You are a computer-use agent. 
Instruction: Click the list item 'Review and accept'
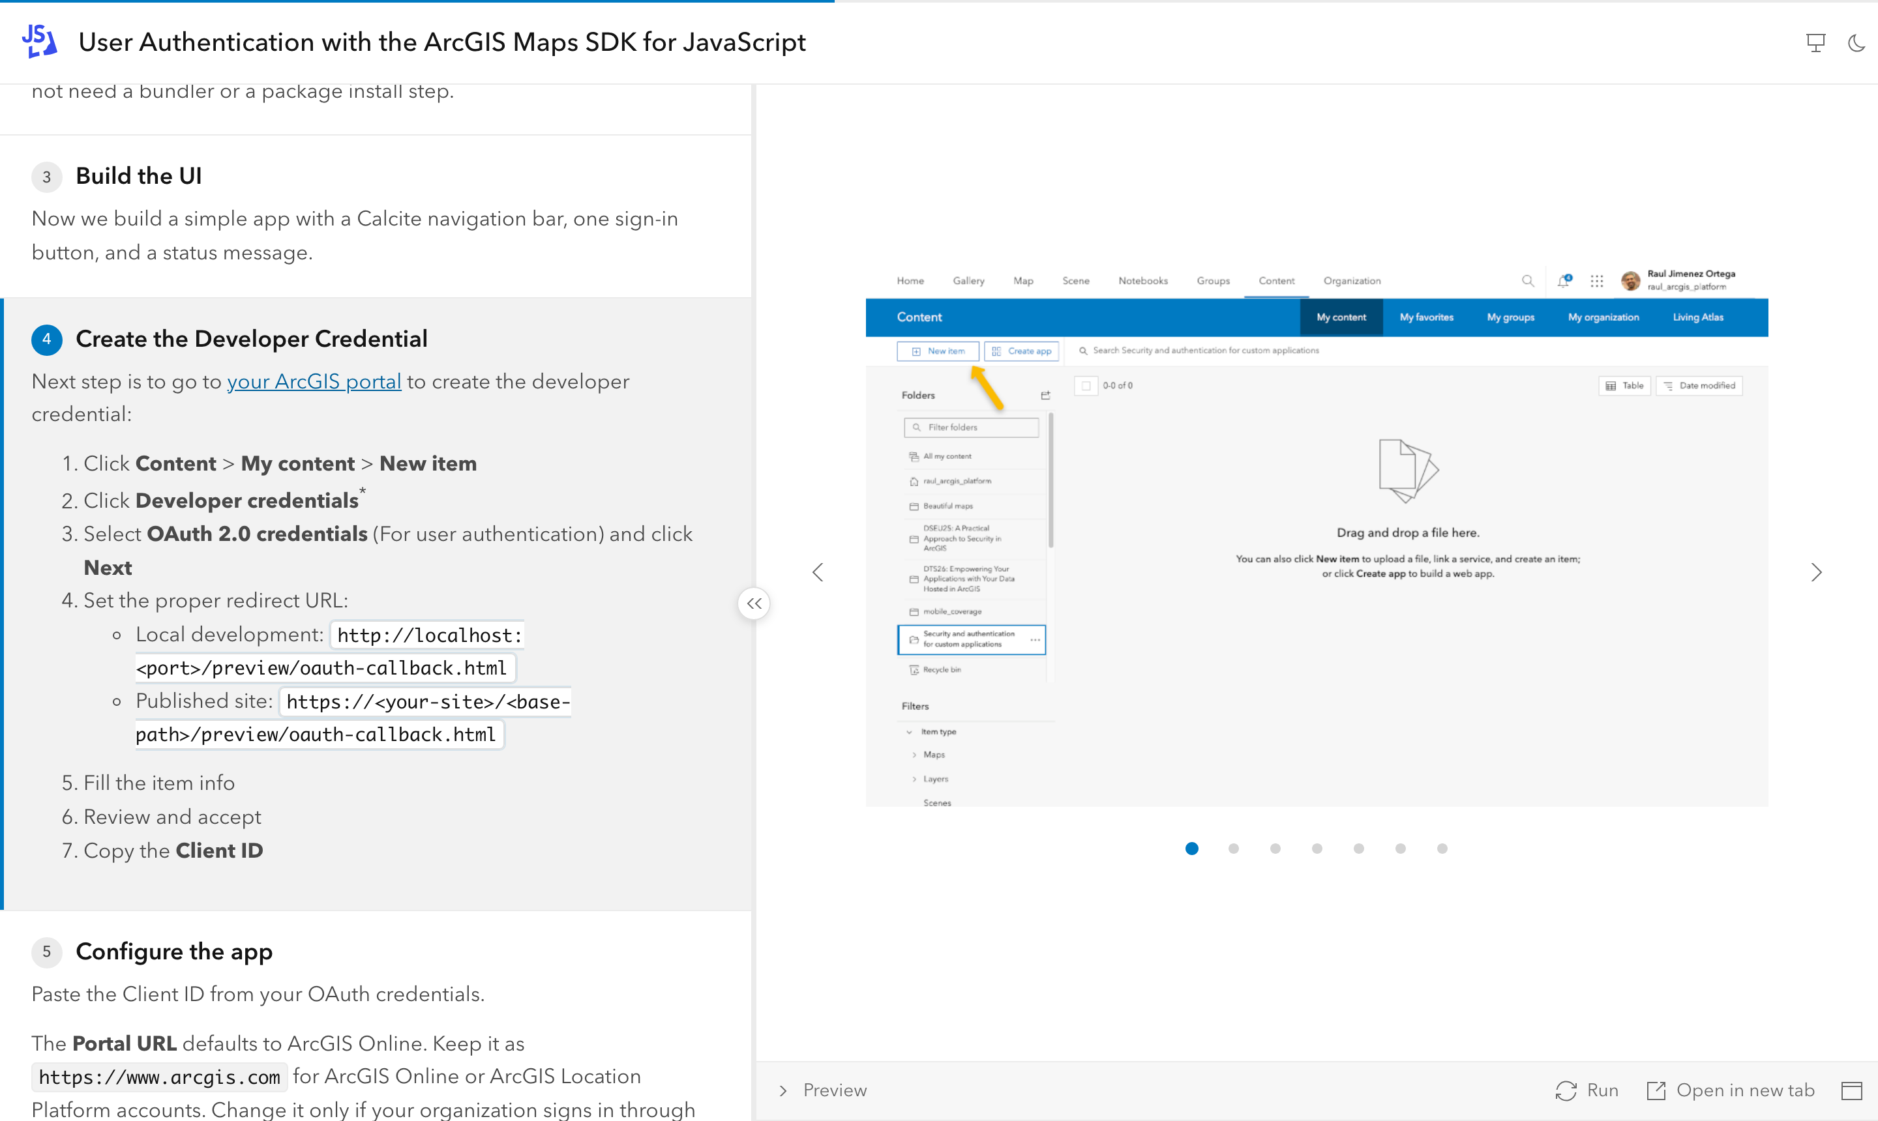point(172,817)
